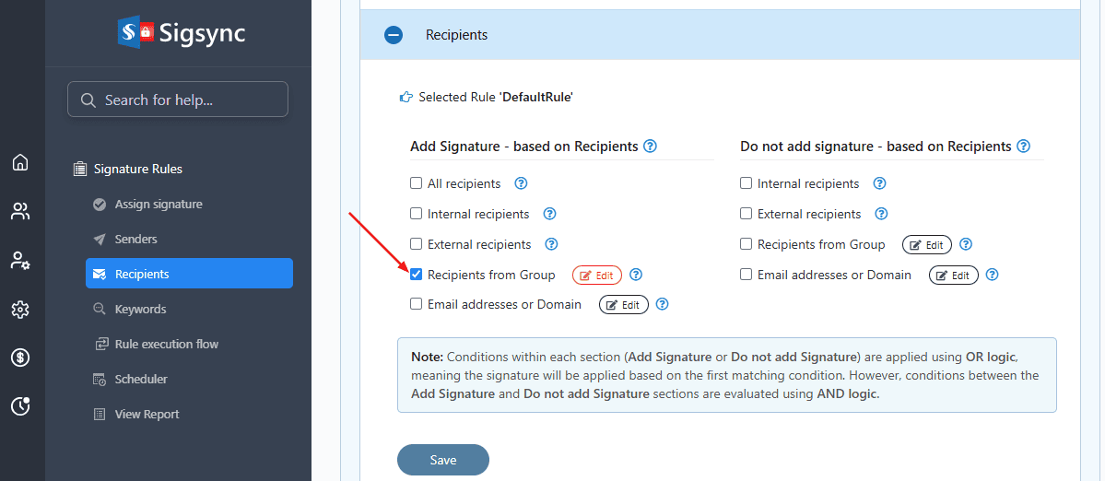Image resolution: width=1105 pixels, height=481 pixels.
Task: Open the Senders menu item
Action: pyautogui.click(x=135, y=240)
